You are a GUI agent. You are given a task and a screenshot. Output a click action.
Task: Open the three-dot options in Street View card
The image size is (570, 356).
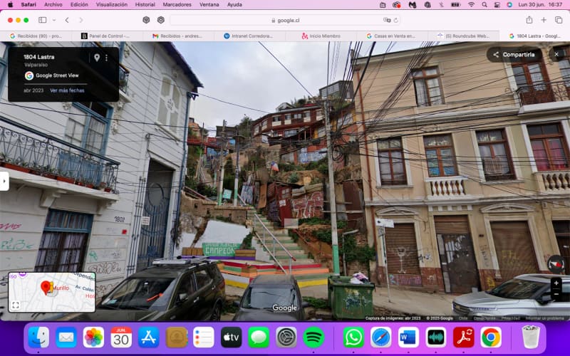106,58
